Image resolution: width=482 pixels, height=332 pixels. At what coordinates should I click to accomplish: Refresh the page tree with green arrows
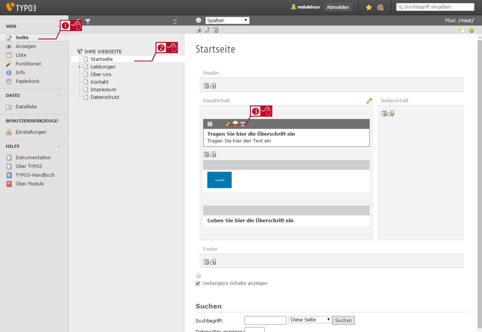point(175,22)
